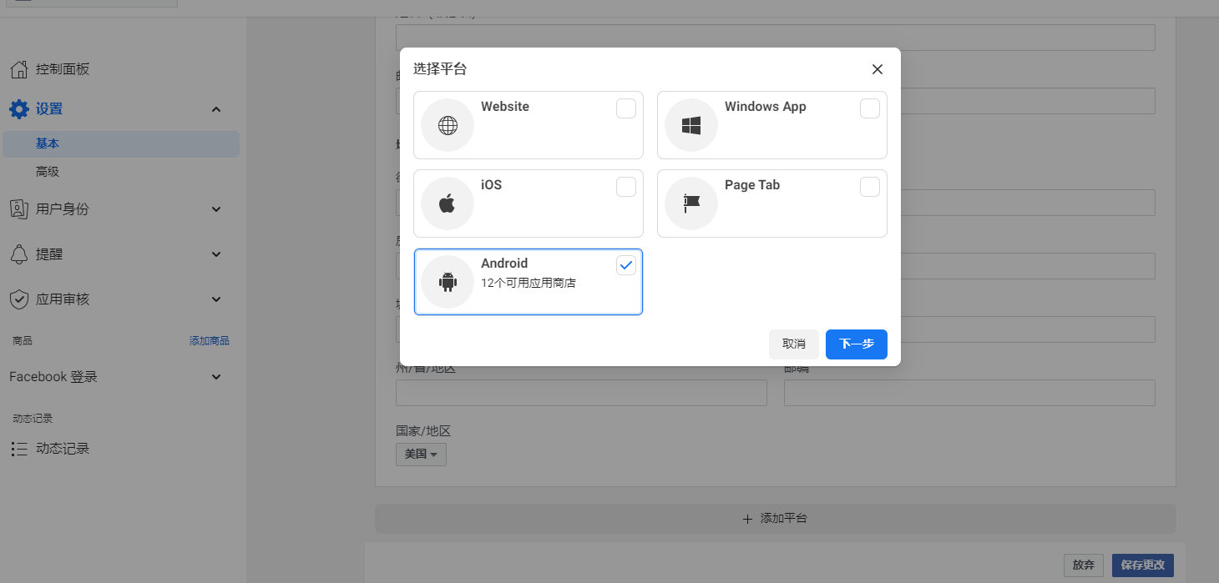
Task: Check the Website platform checkbox
Action: [x=626, y=108]
